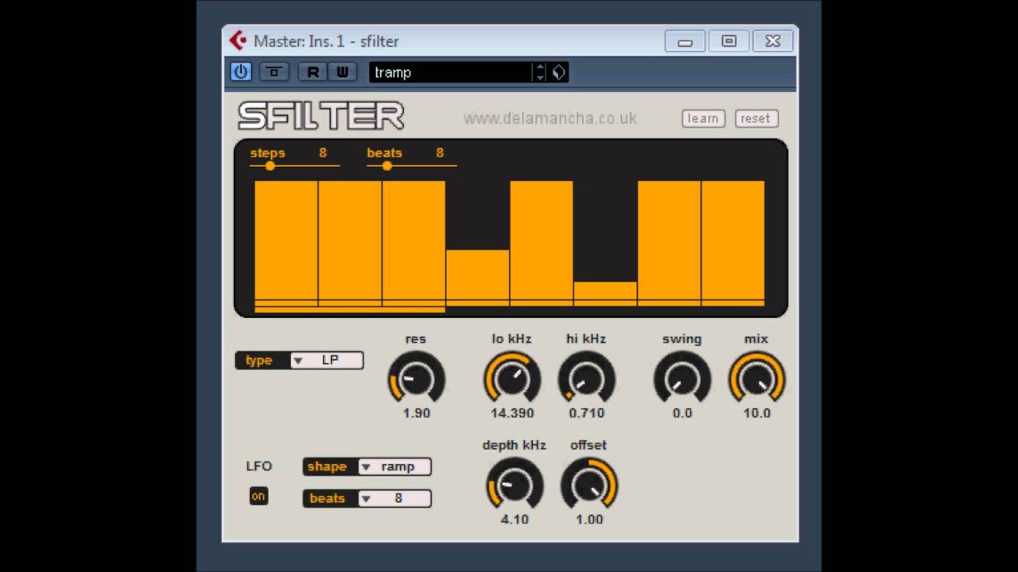Open the filter type LP dropdown

click(x=327, y=361)
